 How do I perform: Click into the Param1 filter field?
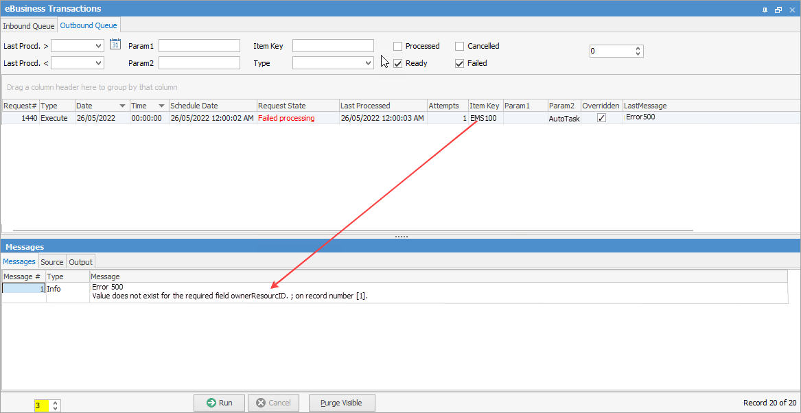pyautogui.click(x=199, y=46)
